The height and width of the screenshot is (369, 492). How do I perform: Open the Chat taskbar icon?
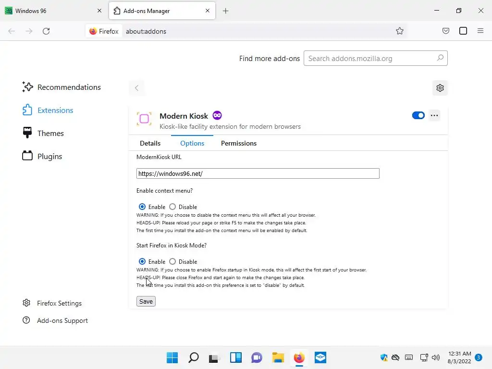(257, 357)
